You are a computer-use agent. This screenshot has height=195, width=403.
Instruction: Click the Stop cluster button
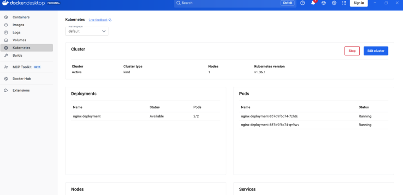(352, 51)
